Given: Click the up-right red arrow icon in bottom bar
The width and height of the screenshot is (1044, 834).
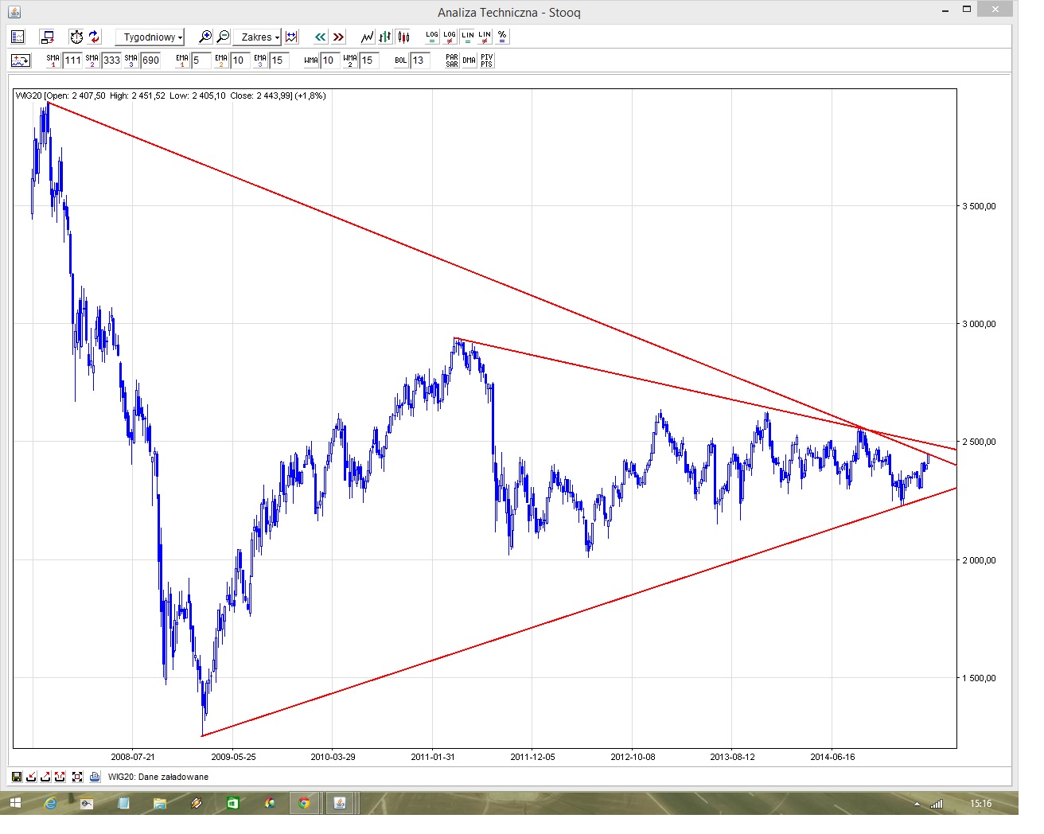Looking at the screenshot, I should (x=46, y=777).
